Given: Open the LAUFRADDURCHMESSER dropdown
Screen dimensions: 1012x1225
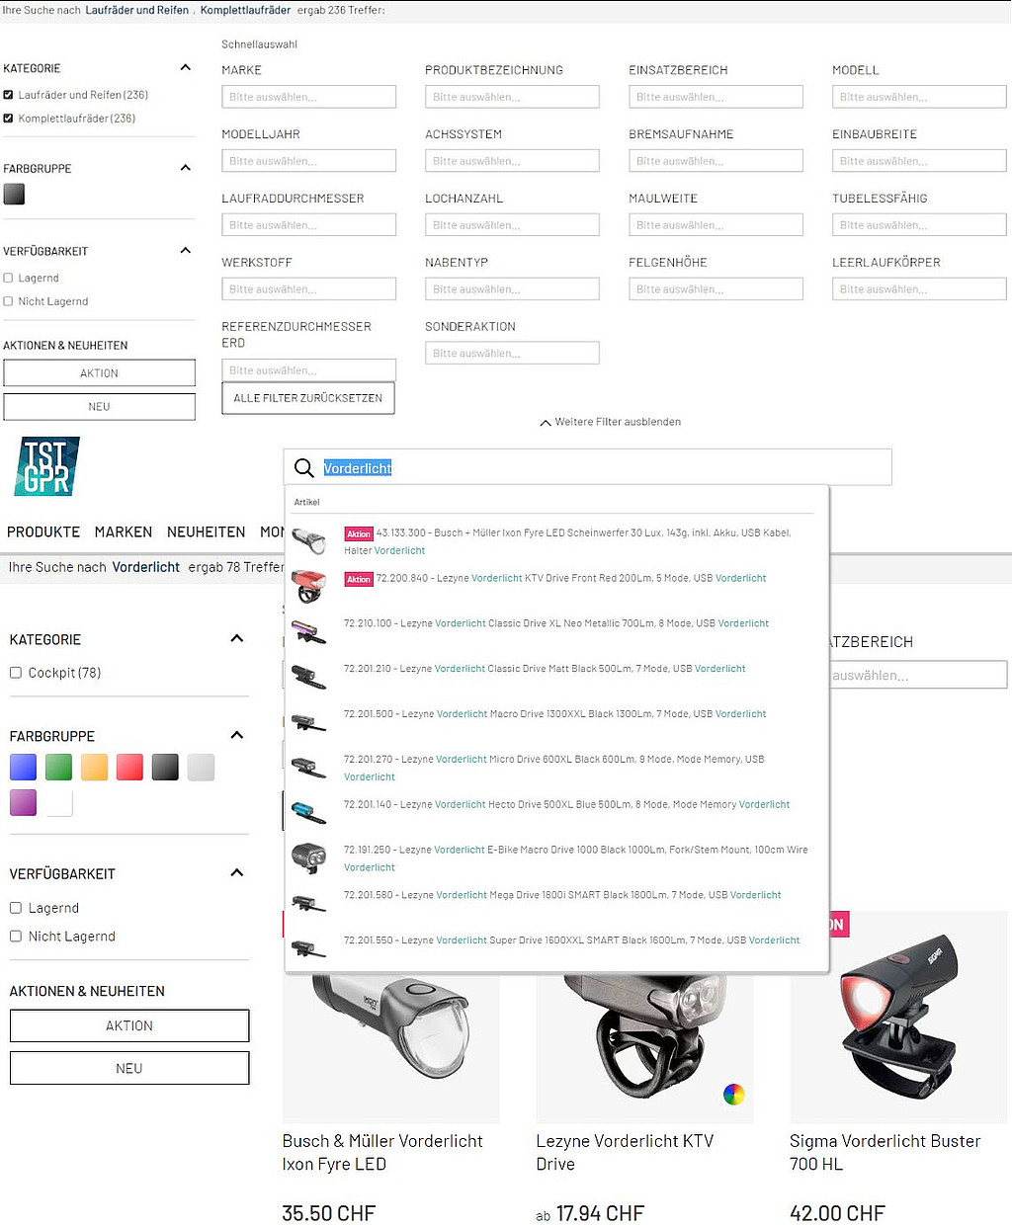Looking at the screenshot, I should pos(308,225).
